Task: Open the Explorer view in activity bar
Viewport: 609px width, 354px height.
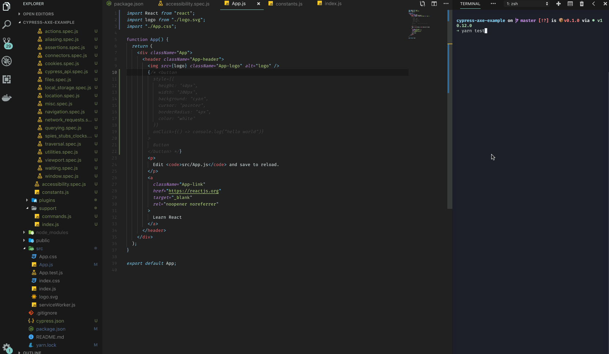Action: (7, 7)
